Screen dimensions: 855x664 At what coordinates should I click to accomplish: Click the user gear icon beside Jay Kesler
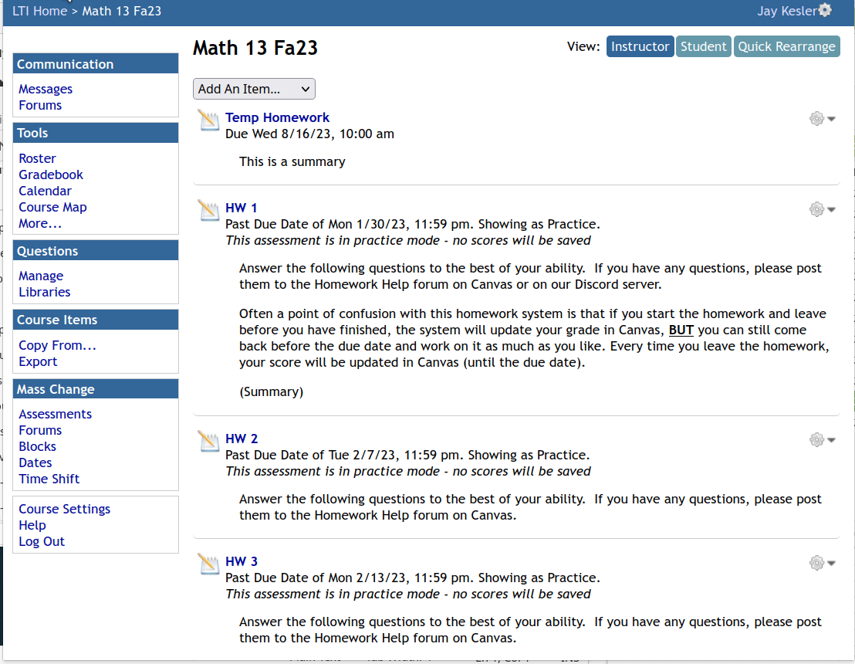pyautogui.click(x=825, y=10)
